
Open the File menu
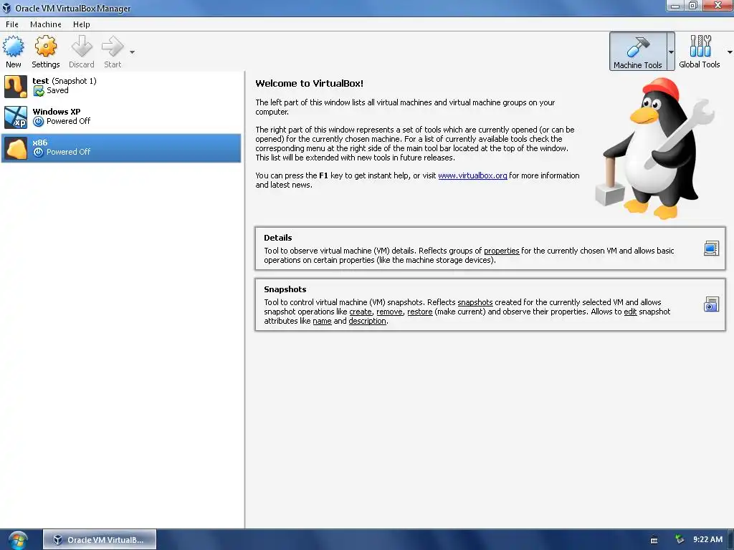pos(12,24)
